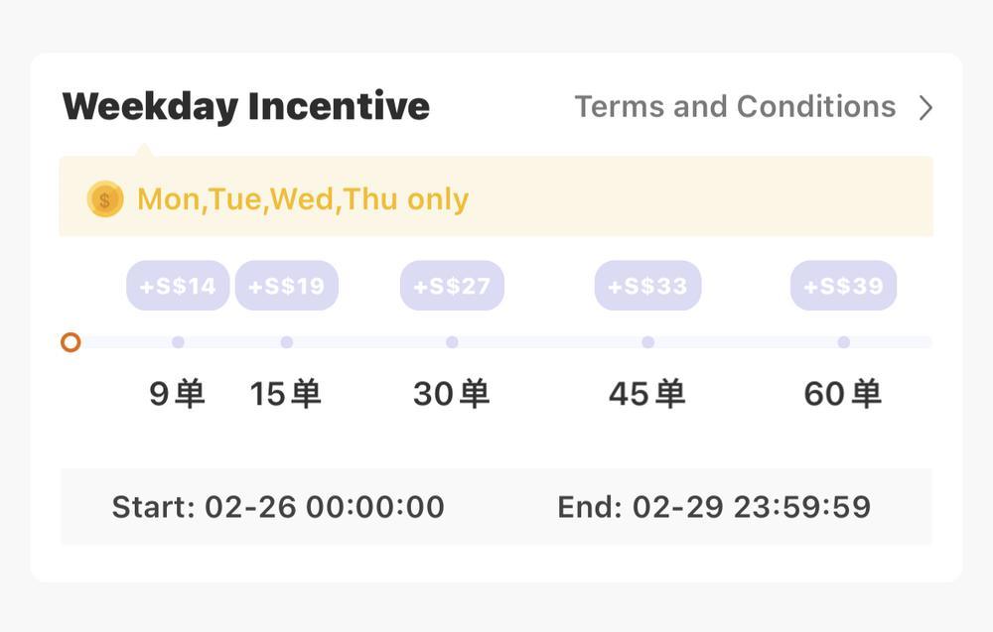993x632 pixels.
Task: Tap the orange progress handle circle
Action: pyautogui.click(x=71, y=341)
